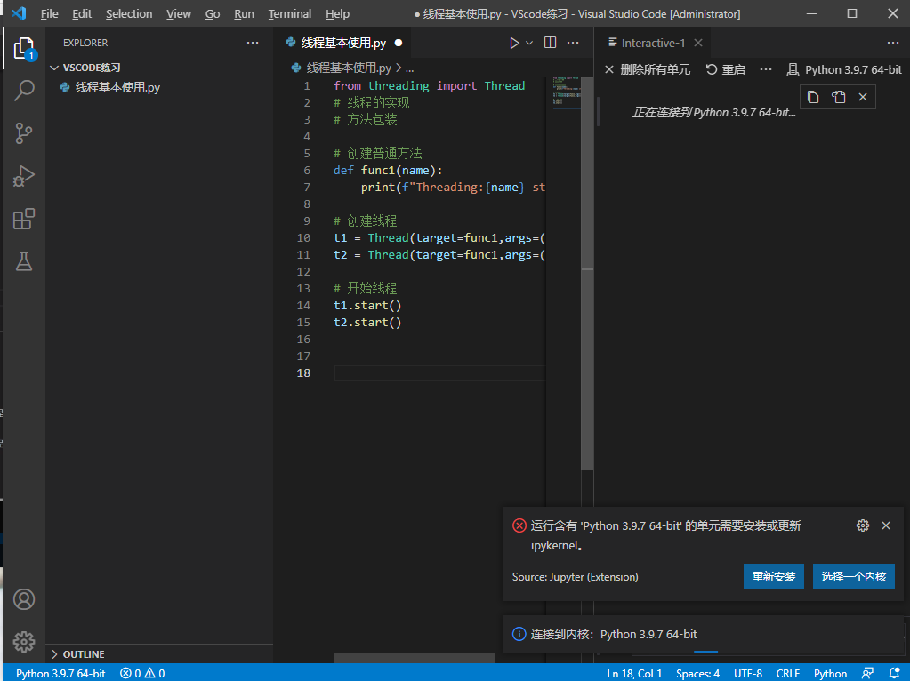Click the breadcrumb ellipsis symbol
Viewport: 910px width, 681px height.
410,68
